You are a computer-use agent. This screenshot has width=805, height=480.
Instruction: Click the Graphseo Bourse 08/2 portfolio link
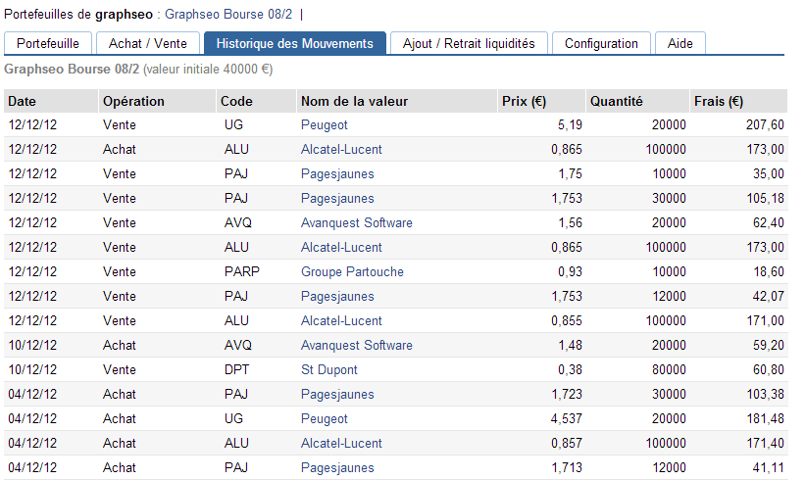coord(227,15)
